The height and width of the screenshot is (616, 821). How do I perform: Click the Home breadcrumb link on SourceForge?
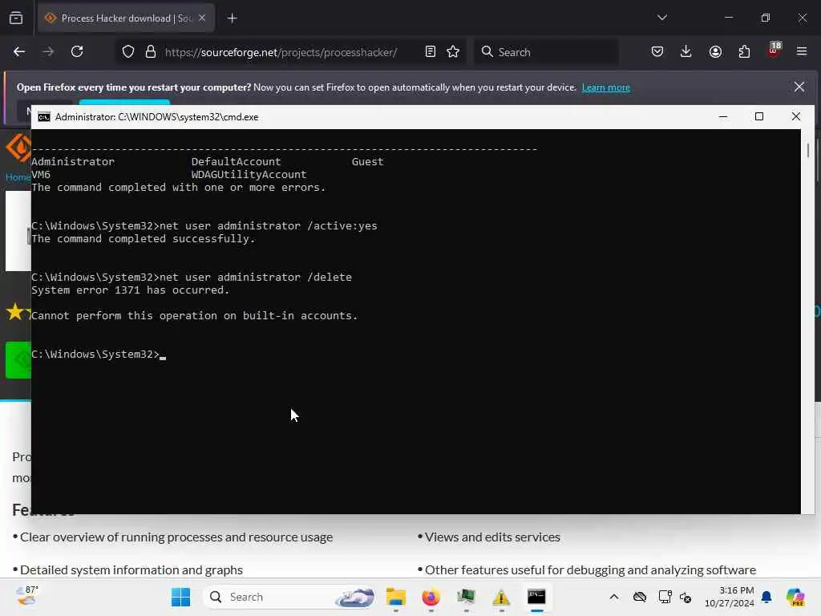tap(18, 177)
